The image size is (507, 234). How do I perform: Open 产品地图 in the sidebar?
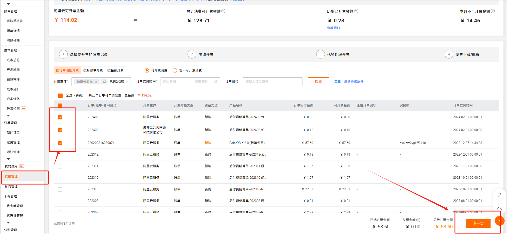click(x=13, y=70)
